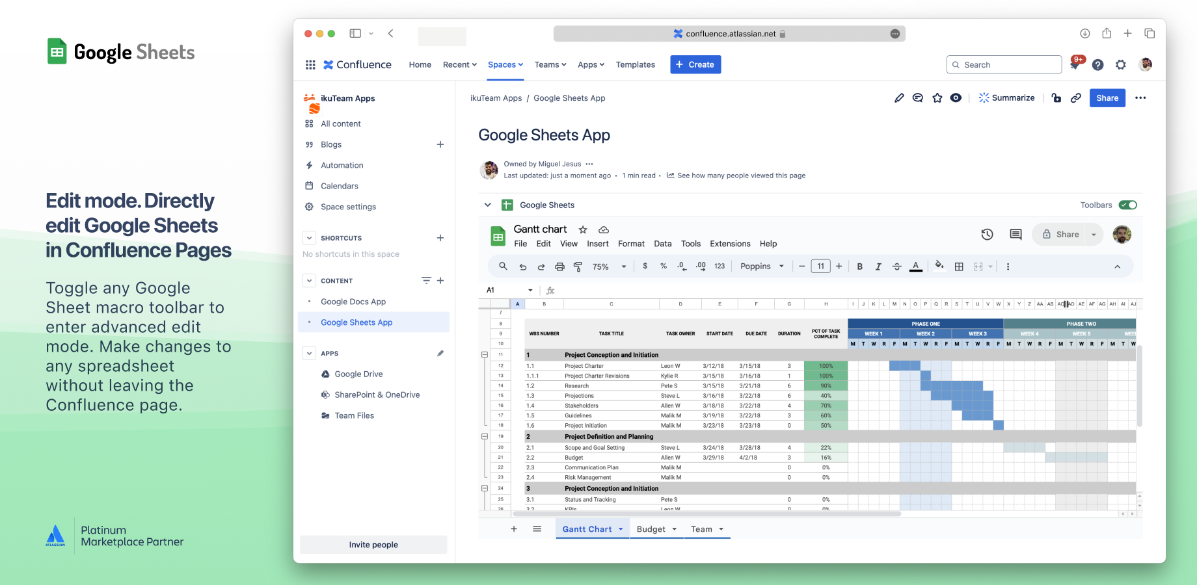
Task: Edit the Confluence page with pencil icon
Action: 899,98
